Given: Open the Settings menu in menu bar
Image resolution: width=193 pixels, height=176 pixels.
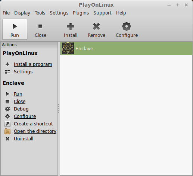Looking at the screenshot, I should point(59,13).
